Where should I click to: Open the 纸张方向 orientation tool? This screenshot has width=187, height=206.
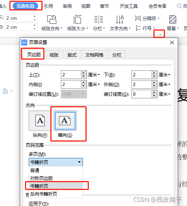click(52, 23)
